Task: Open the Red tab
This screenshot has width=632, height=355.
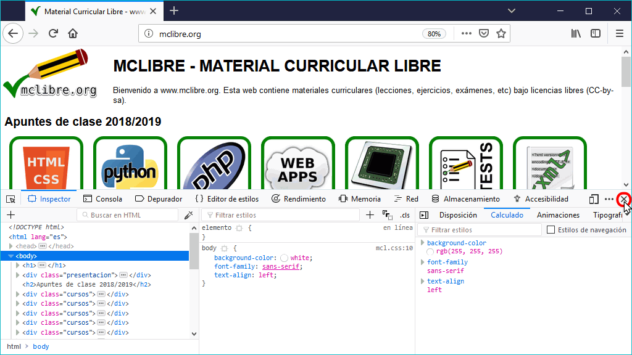Action: tap(406, 199)
